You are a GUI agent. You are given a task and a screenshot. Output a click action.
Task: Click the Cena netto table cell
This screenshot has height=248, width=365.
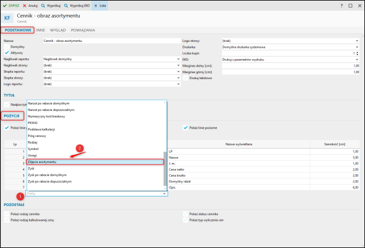tap(239, 169)
